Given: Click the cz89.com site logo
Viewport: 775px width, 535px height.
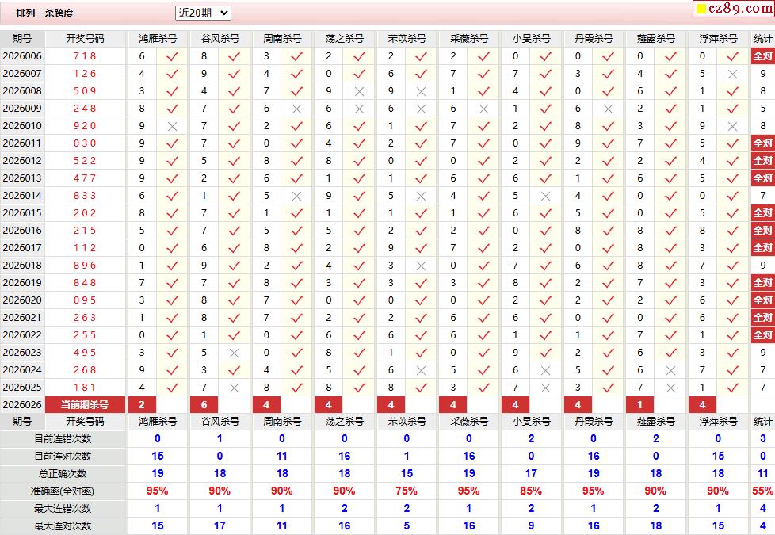Looking at the screenshot, I should tap(734, 8).
